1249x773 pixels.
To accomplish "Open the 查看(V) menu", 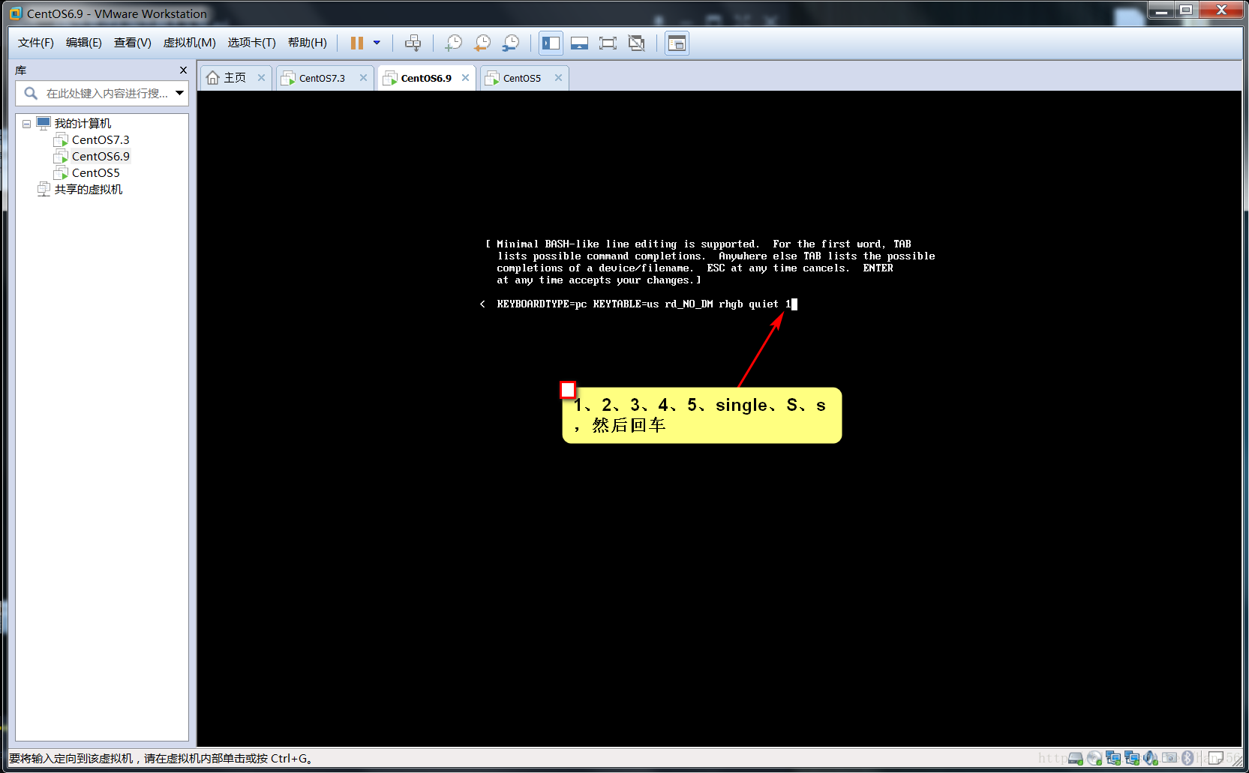I will (133, 43).
